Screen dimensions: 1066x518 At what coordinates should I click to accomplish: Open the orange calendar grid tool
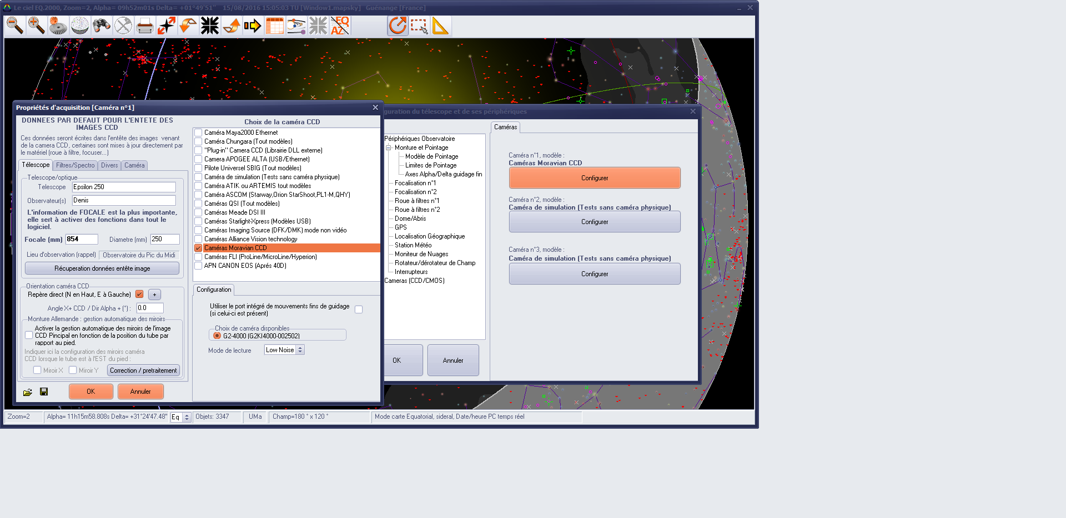click(275, 26)
